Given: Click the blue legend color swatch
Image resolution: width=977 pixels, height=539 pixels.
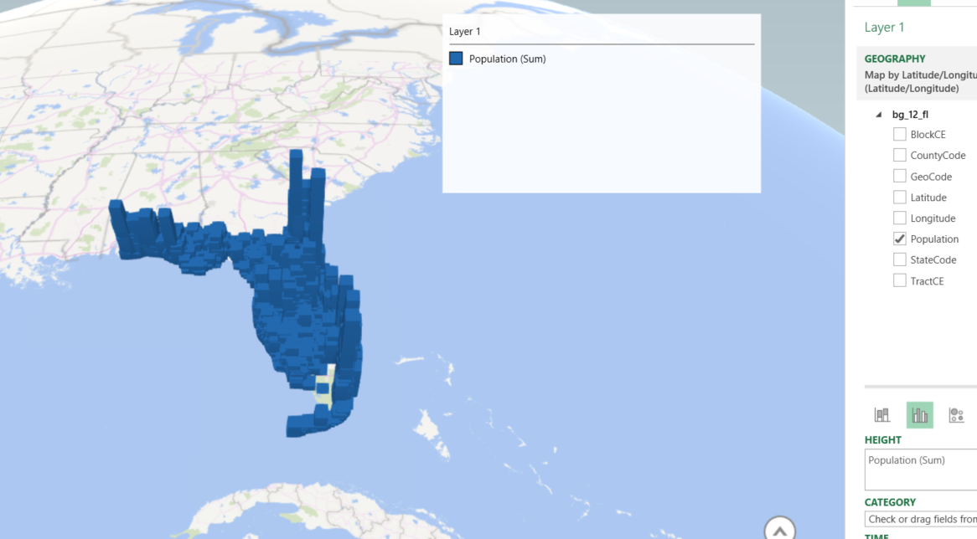Looking at the screenshot, I should [456, 58].
